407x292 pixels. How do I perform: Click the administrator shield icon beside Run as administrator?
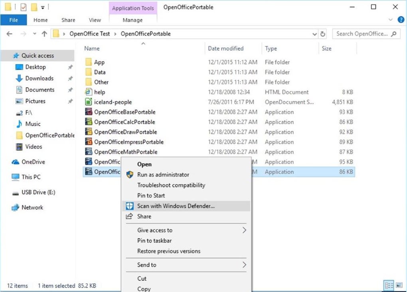[x=130, y=175]
